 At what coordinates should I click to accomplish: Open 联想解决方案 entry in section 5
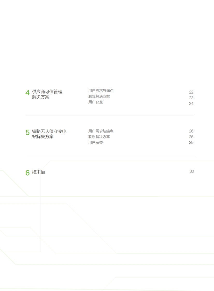pyautogui.click(x=99, y=137)
